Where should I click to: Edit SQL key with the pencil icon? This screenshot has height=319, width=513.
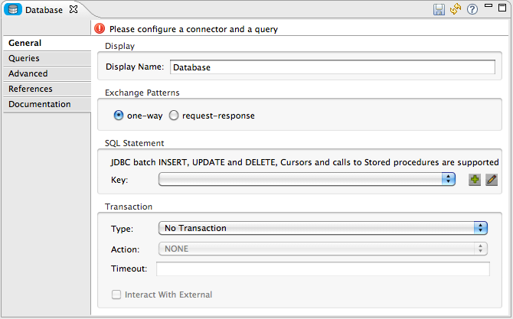coord(492,180)
